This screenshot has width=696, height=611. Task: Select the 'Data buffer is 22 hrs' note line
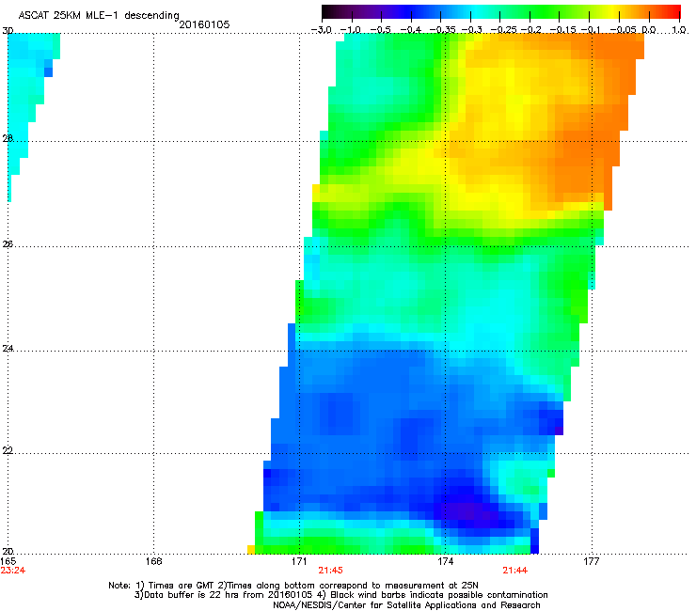[x=340, y=595]
